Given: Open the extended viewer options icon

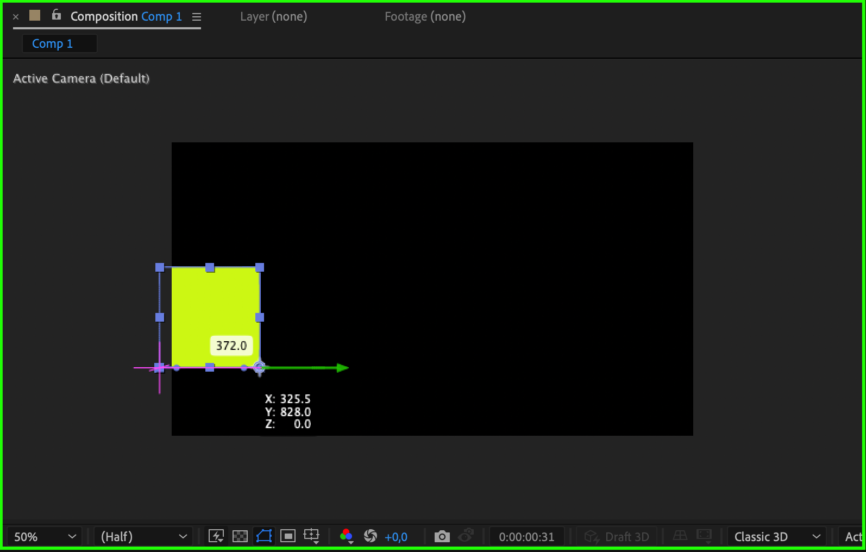Looking at the screenshot, I should click(x=704, y=536).
